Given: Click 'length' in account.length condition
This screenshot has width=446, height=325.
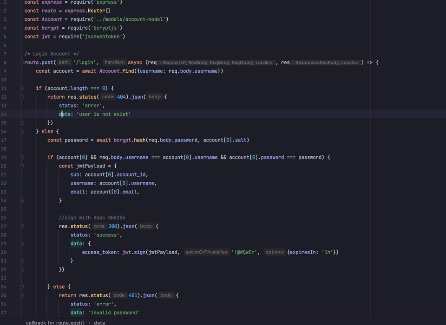Looking at the screenshot, I should [x=79, y=88].
